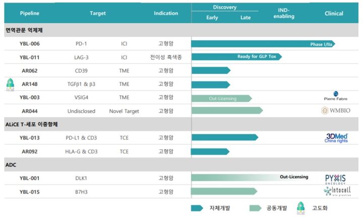Image resolution: width=363 pixels, height=217 pixels.
Task: Click the ADC section header
Action: pyautogui.click(x=12, y=165)
